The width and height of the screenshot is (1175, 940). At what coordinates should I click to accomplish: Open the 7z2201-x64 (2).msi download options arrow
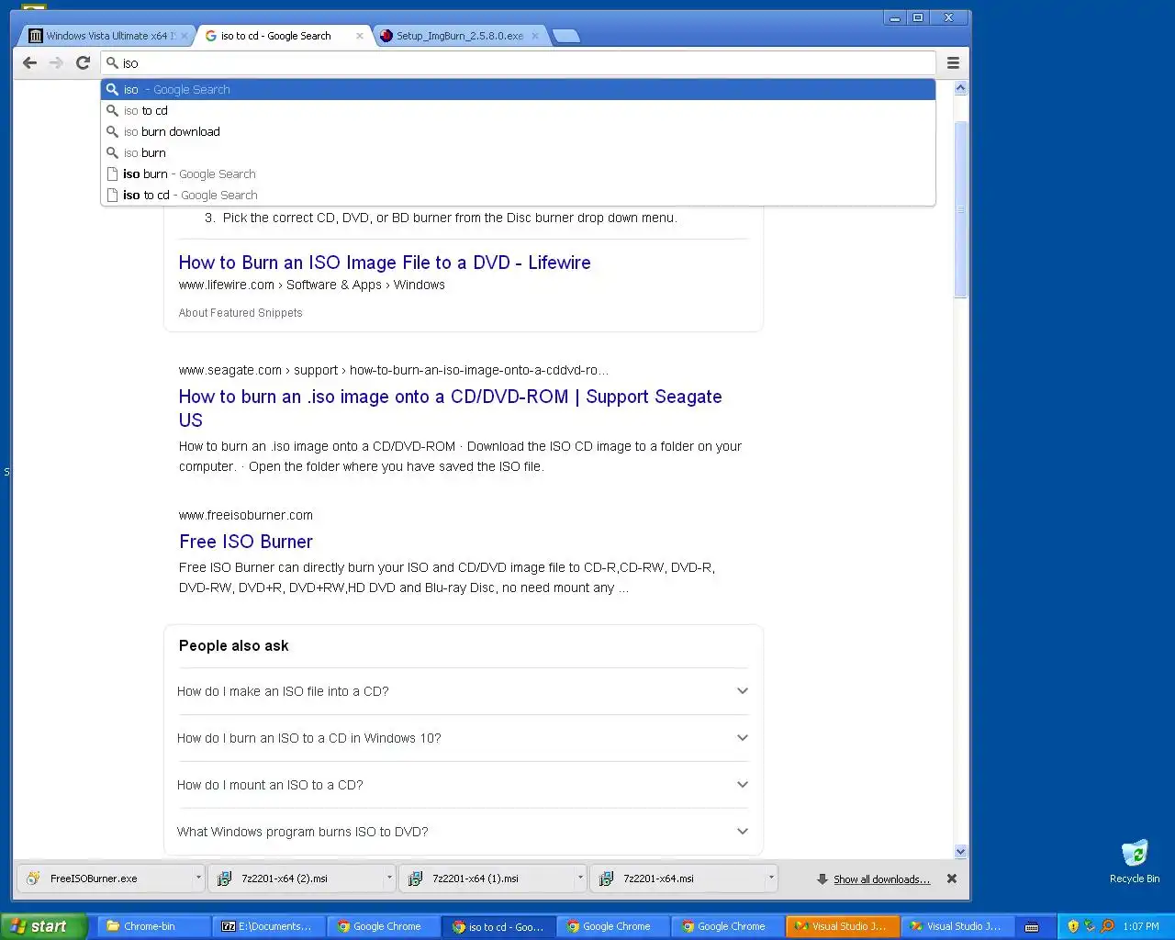(x=389, y=878)
